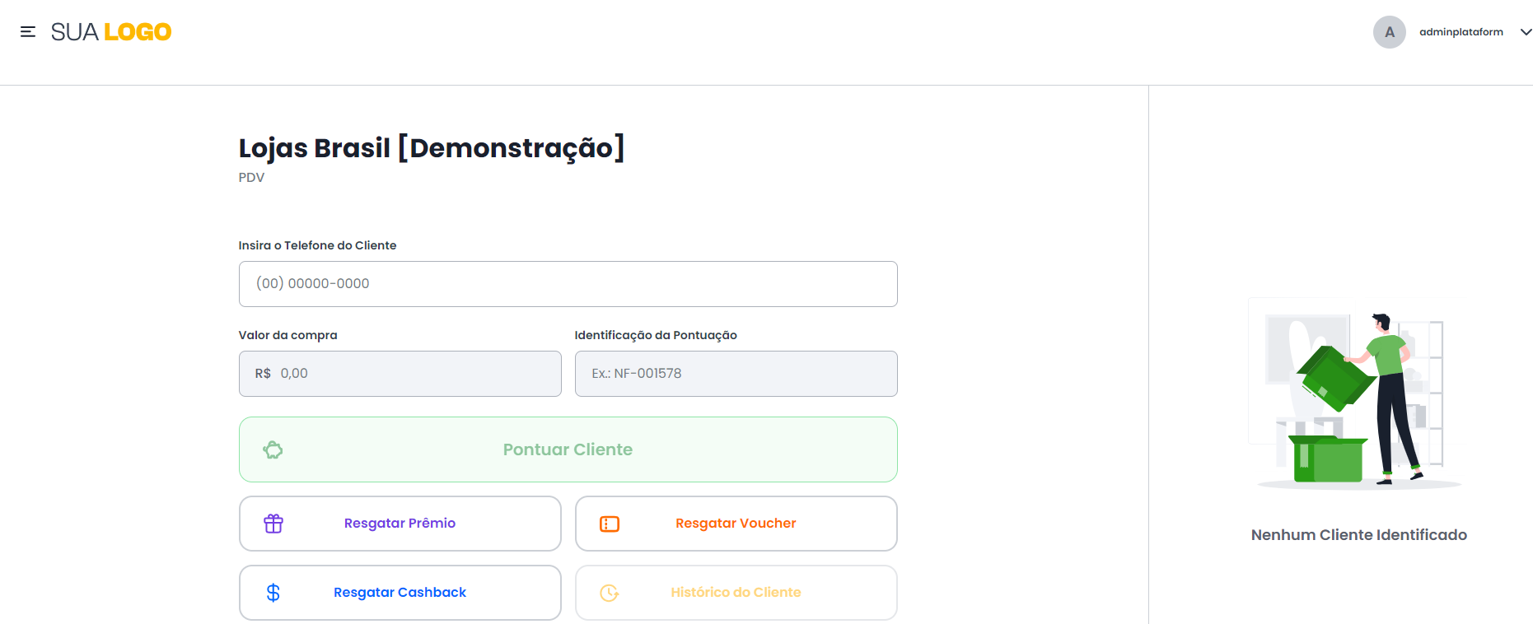This screenshot has width=1533, height=624.
Task: Open the hamburger sidebar menu
Action: [x=28, y=32]
